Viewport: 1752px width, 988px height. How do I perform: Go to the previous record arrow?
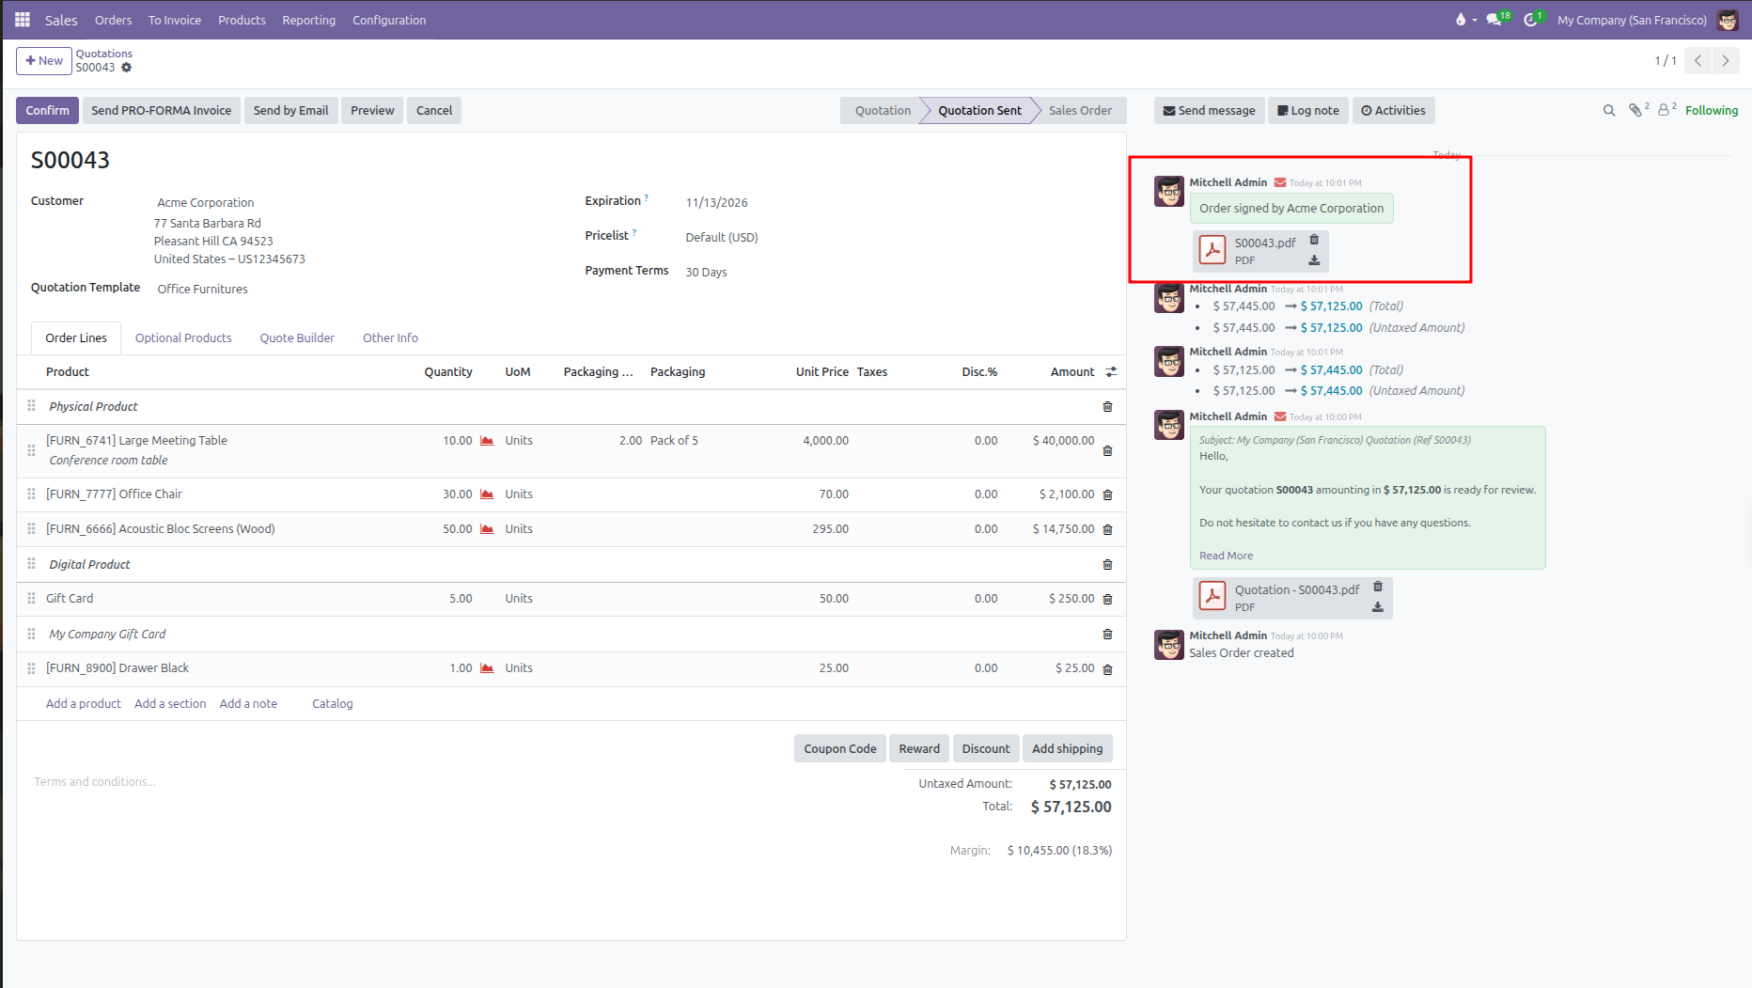(1698, 61)
